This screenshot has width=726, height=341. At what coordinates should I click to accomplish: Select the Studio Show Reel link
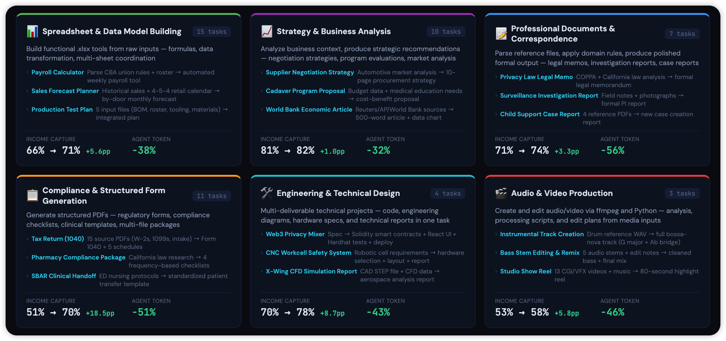[525, 271]
